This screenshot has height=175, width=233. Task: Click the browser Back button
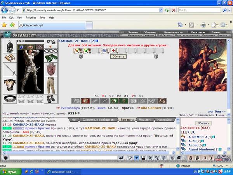click(x=4, y=10)
